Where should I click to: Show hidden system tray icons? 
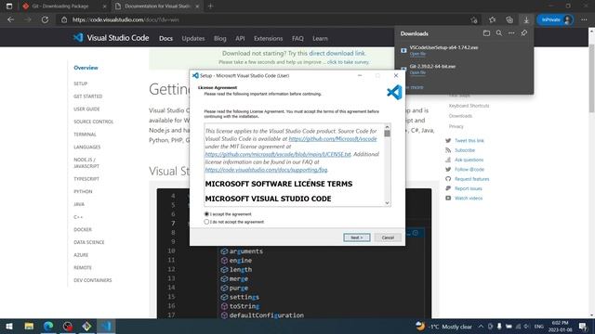[481, 327]
